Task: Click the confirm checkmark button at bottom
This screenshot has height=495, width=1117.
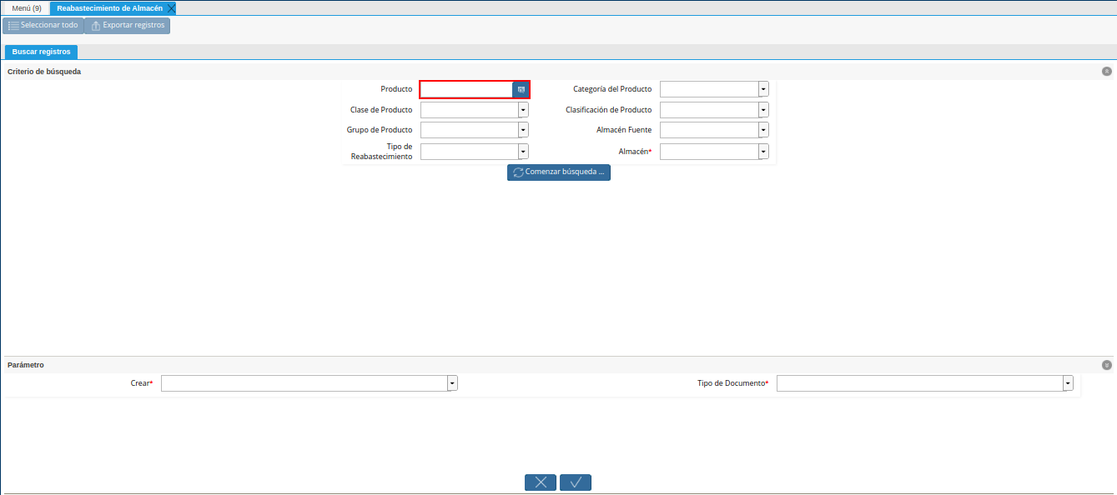Action: pos(576,482)
